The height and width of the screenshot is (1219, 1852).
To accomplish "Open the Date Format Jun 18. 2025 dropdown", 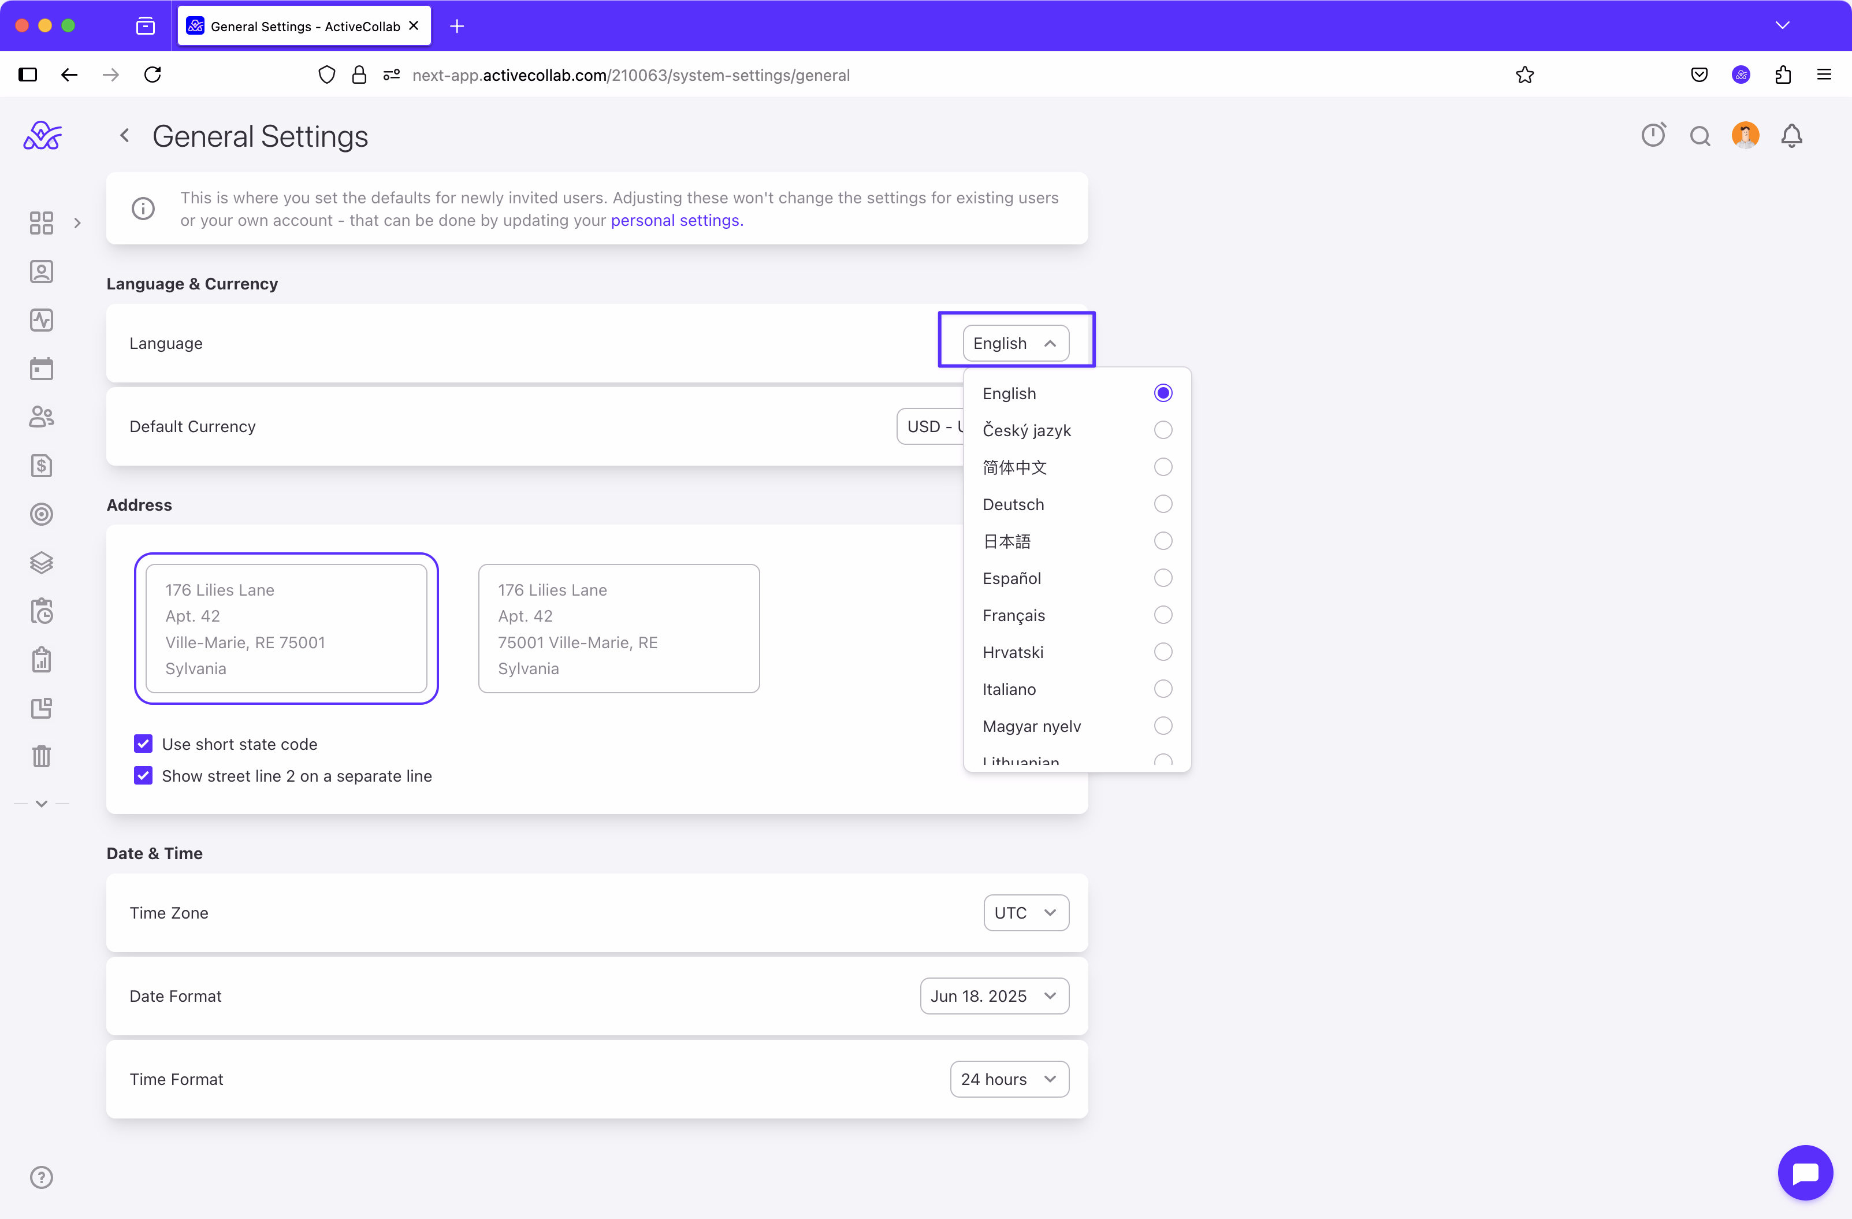I will pos(994,995).
